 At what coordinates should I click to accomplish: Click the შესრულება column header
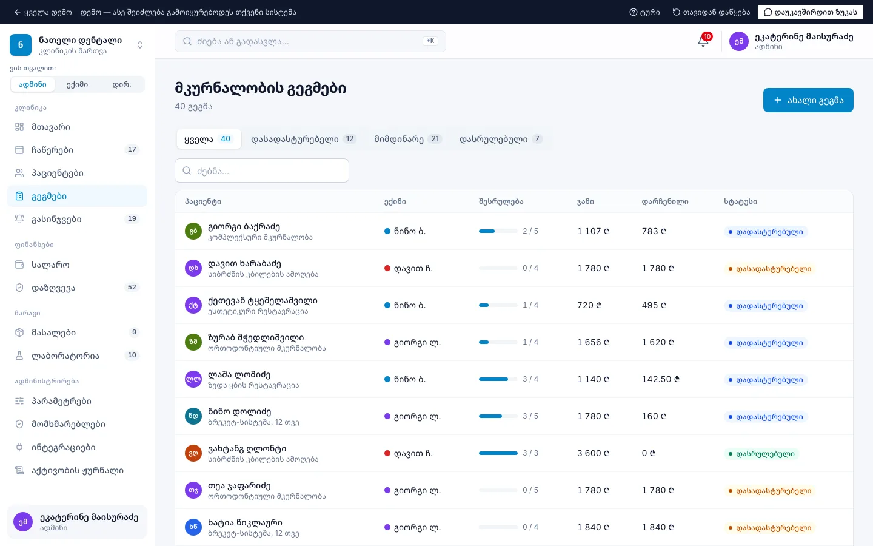(501, 201)
